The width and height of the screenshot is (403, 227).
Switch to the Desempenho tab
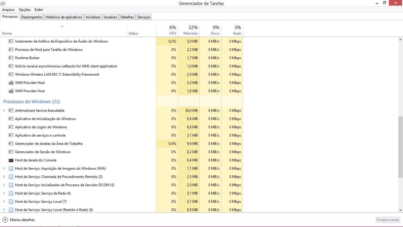(x=32, y=17)
